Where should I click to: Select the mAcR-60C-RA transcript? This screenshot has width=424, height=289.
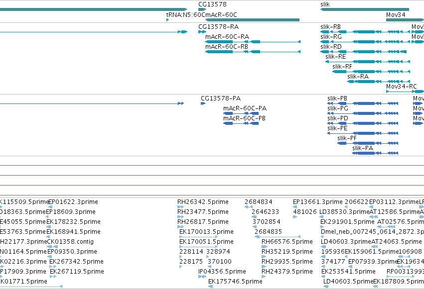coord(253,42)
